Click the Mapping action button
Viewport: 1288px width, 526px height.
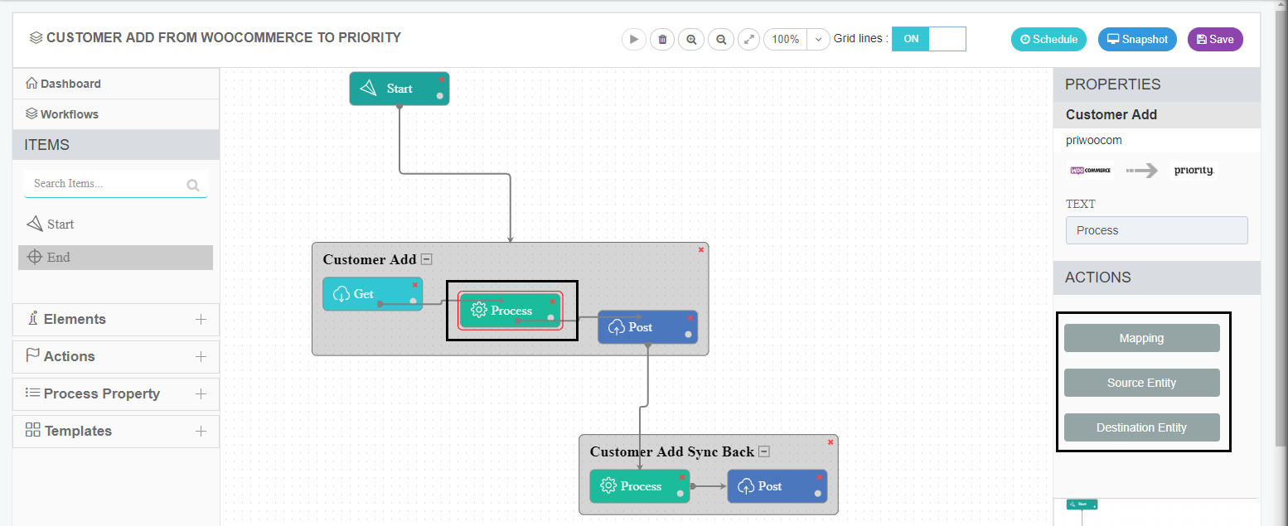(1141, 338)
